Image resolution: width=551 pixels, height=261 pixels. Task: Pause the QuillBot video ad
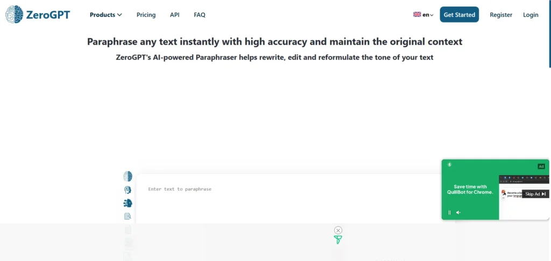coord(450,213)
